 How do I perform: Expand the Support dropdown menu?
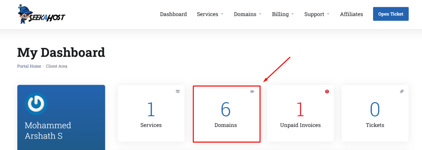point(317,14)
